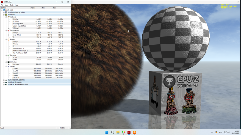The image size is (241, 135).
Task: Collapse the Currents group
Action: pyautogui.click(x=6, y=55)
